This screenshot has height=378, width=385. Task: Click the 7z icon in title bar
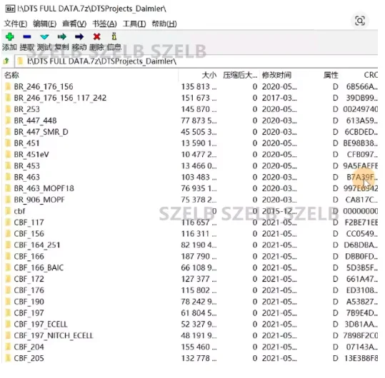[x=10, y=9]
